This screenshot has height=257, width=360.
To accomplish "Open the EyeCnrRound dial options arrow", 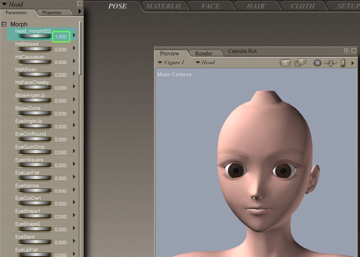I will coord(74,138).
